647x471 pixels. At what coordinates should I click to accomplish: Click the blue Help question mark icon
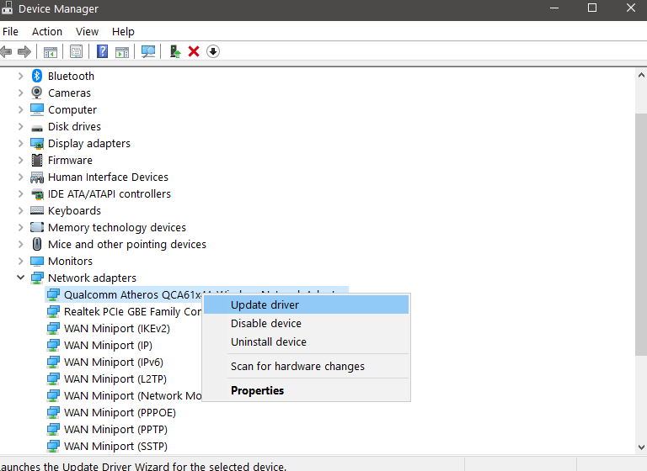click(102, 51)
